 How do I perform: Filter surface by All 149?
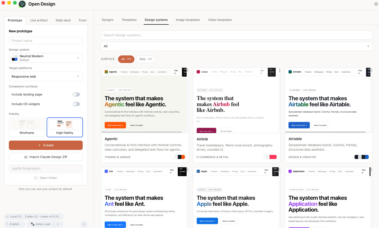(126, 59)
